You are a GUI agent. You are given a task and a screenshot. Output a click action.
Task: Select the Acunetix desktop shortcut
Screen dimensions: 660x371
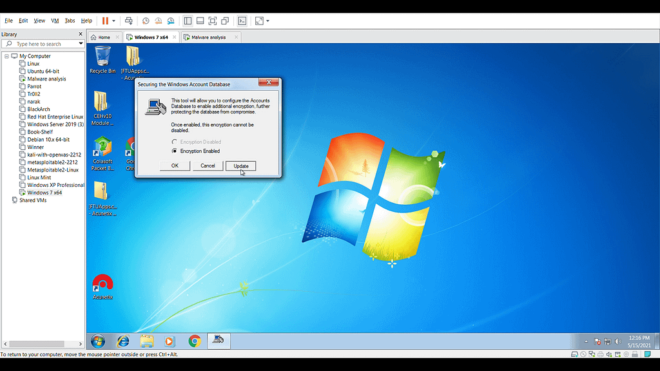[102, 287]
